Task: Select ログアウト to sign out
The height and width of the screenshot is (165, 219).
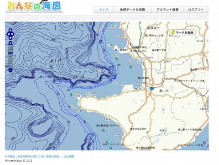Action: tap(196, 10)
